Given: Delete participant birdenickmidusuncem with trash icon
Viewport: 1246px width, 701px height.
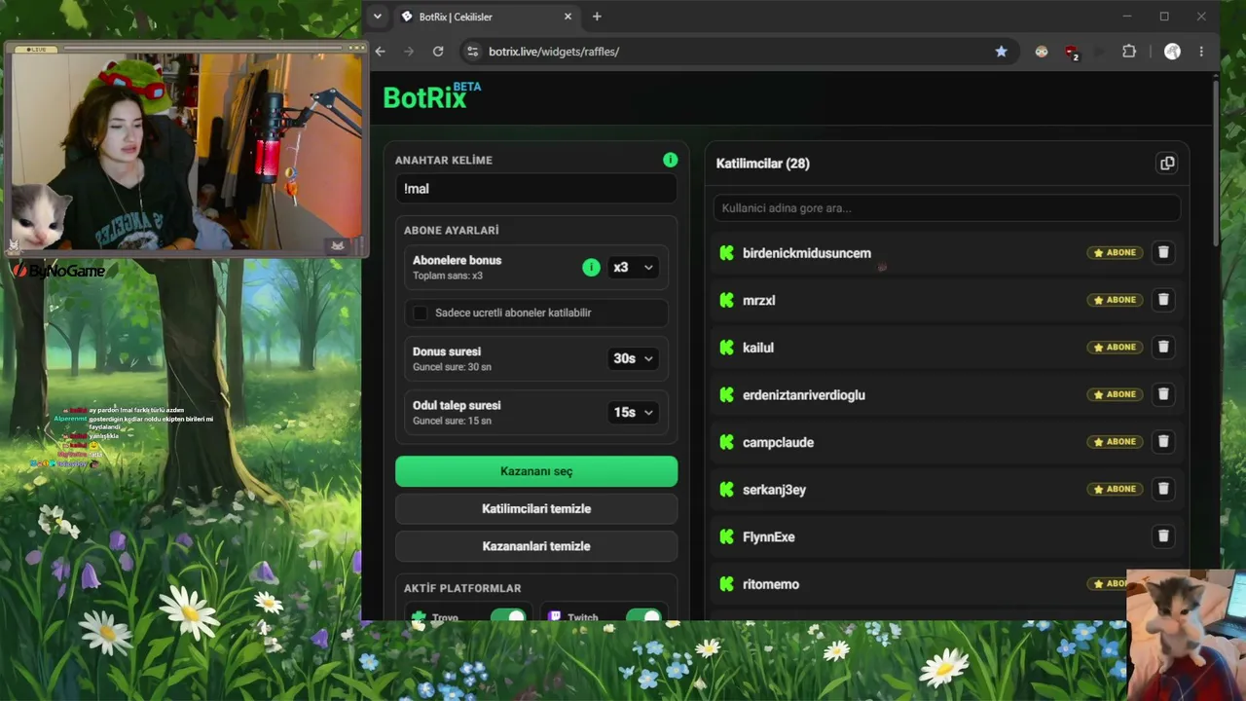Looking at the screenshot, I should click(1163, 252).
